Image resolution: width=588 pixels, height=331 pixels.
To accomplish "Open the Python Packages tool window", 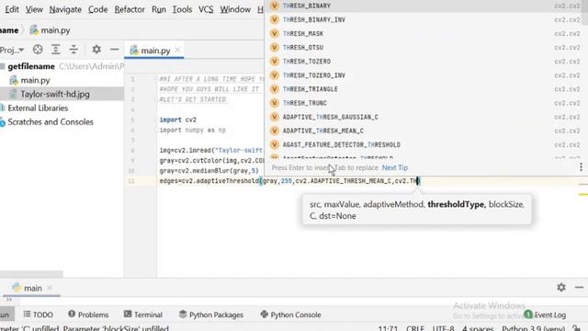I will pyautogui.click(x=211, y=314).
